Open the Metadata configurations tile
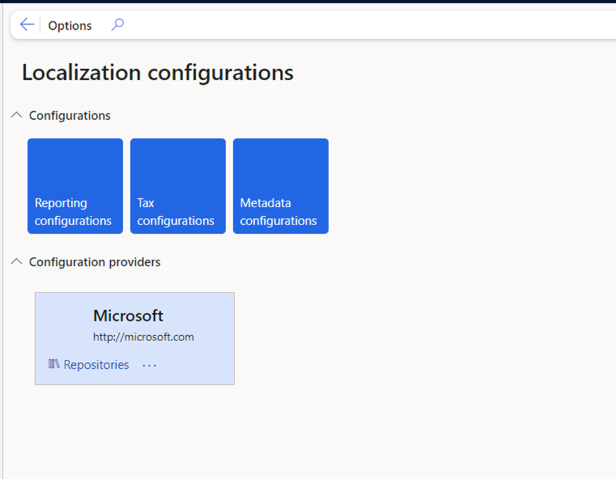The width and height of the screenshot is (616, 479). click(280, 186)
